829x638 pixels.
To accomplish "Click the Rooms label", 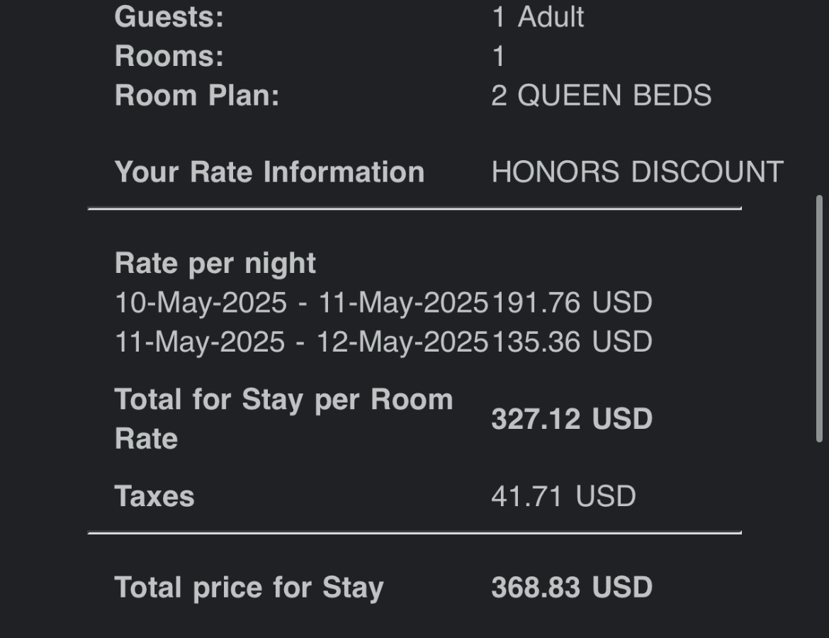I will click(169, 56).
